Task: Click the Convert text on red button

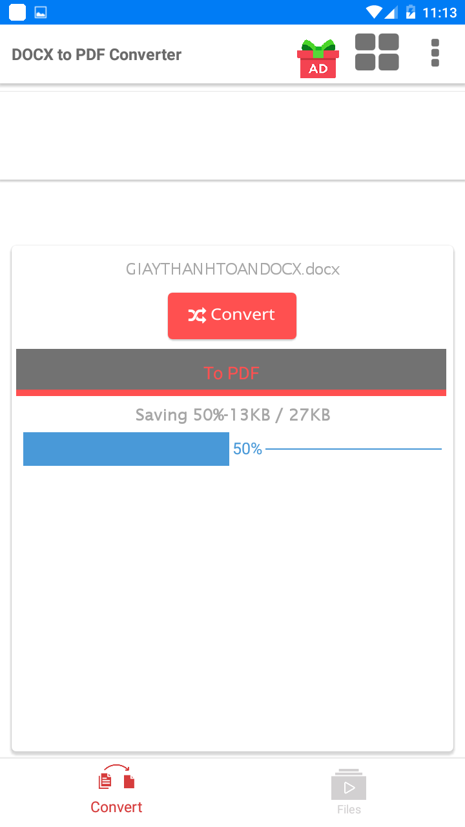Action: coord(243,315)
